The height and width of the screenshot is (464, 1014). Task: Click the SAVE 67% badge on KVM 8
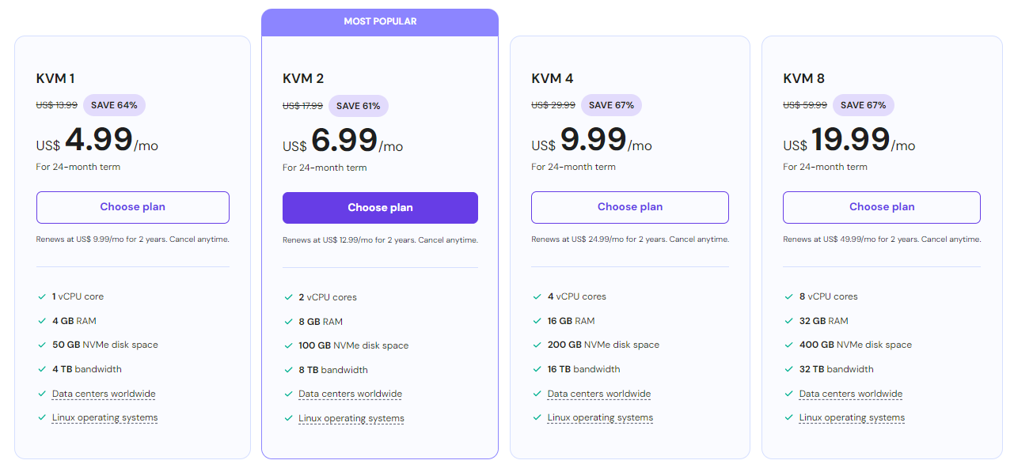coord(863,105)
